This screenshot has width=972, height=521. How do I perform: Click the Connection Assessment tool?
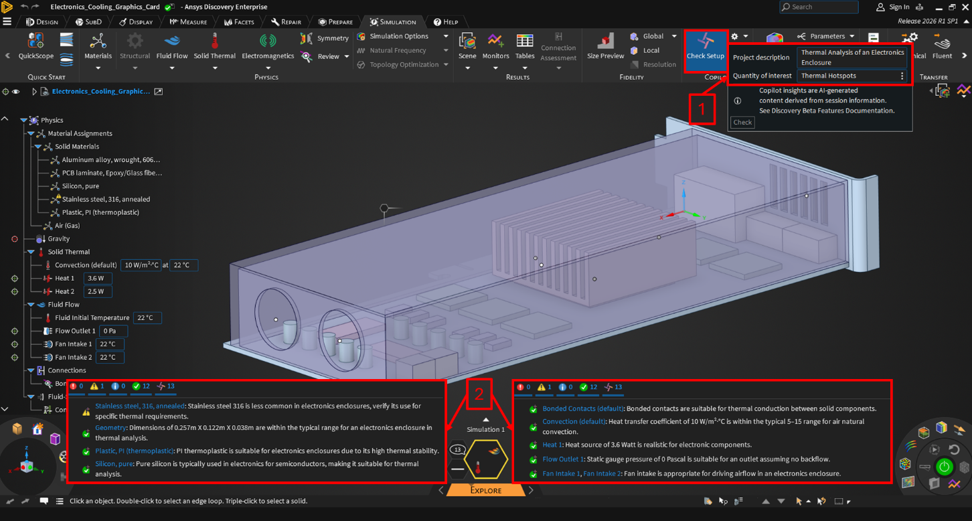pyautogui.click(x=558, y=47)
